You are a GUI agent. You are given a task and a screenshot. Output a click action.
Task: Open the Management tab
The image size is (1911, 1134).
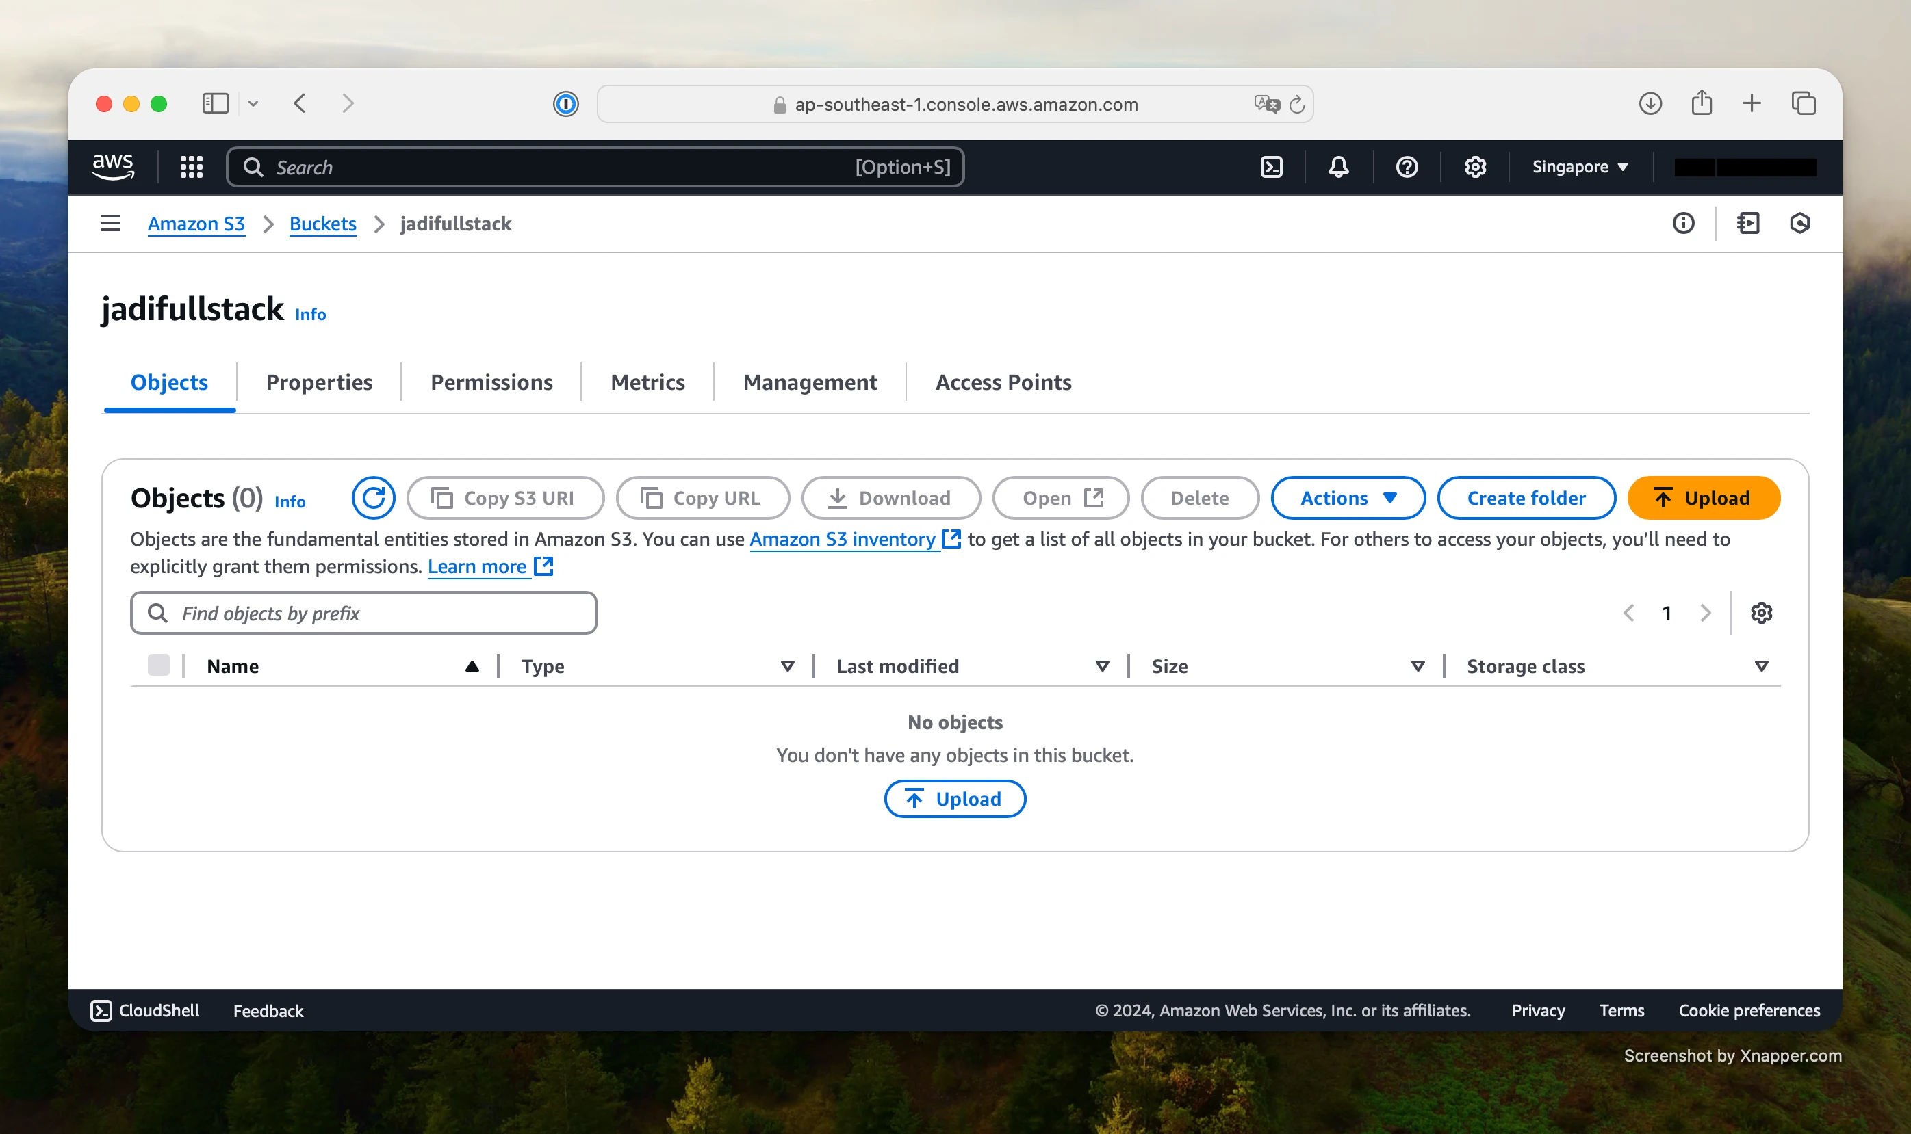tap(810, 382)
